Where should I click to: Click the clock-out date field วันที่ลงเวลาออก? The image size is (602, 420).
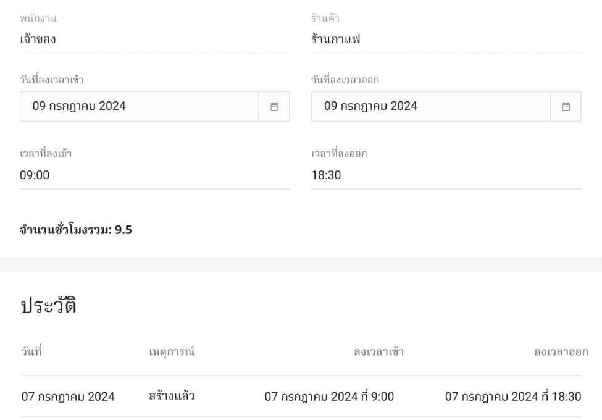(430, 106)
